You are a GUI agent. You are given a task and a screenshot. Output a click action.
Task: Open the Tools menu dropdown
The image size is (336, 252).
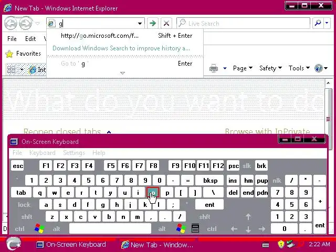tap(299, 68)
